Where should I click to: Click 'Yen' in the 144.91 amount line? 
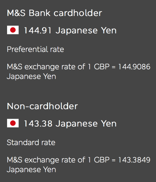(109, 30)
